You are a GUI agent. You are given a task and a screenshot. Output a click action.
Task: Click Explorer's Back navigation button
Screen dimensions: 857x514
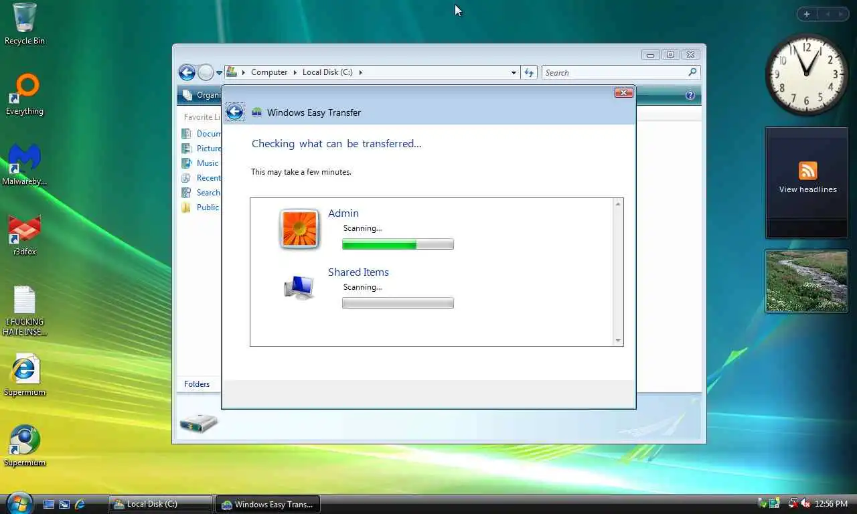(187, 72)
